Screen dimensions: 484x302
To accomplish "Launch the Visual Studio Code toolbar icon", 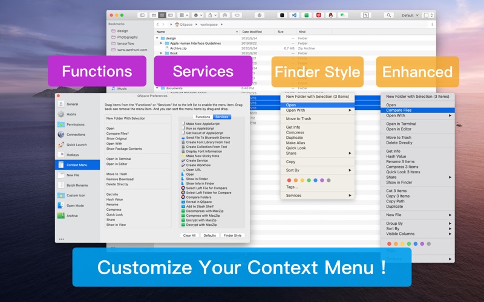I will [x=294, y=15].
